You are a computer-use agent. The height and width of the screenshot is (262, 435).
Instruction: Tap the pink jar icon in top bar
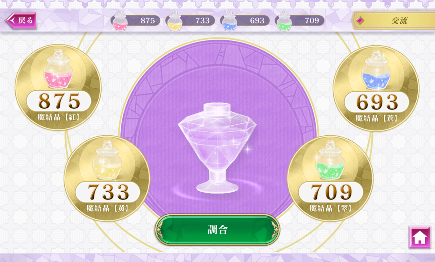click(120, 21)
